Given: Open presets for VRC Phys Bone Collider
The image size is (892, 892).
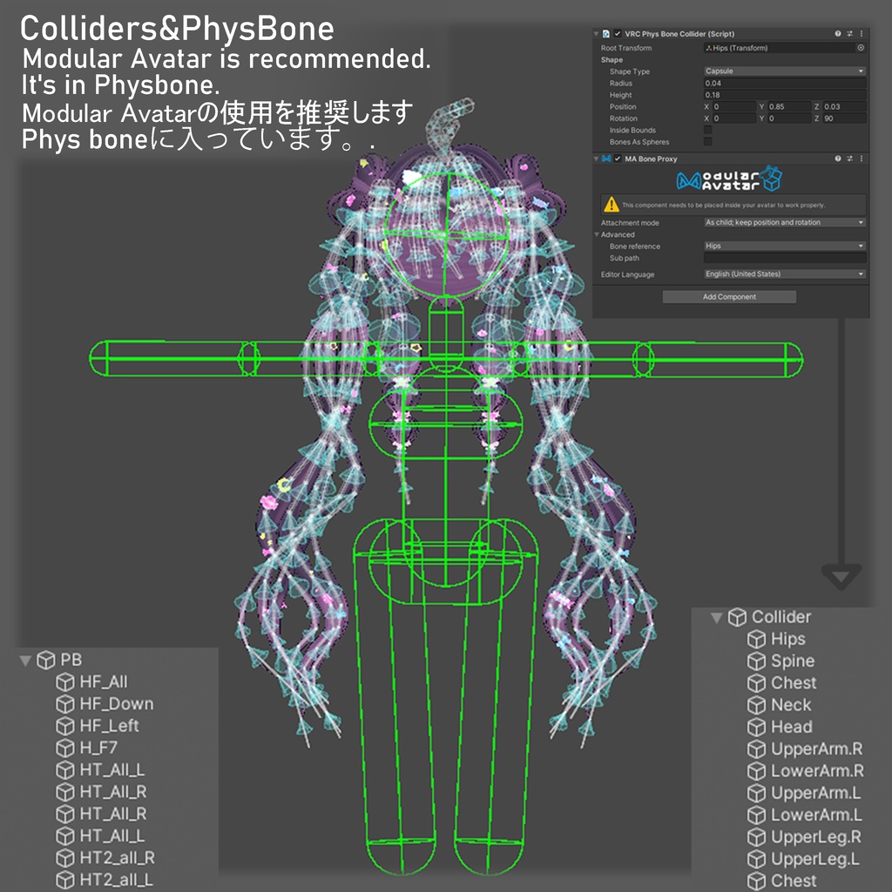Looking at the screenshot, I should tap(850, 34).
